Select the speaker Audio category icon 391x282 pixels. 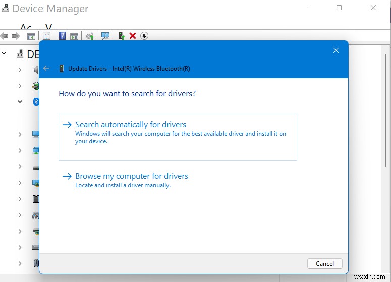(36, 70)
